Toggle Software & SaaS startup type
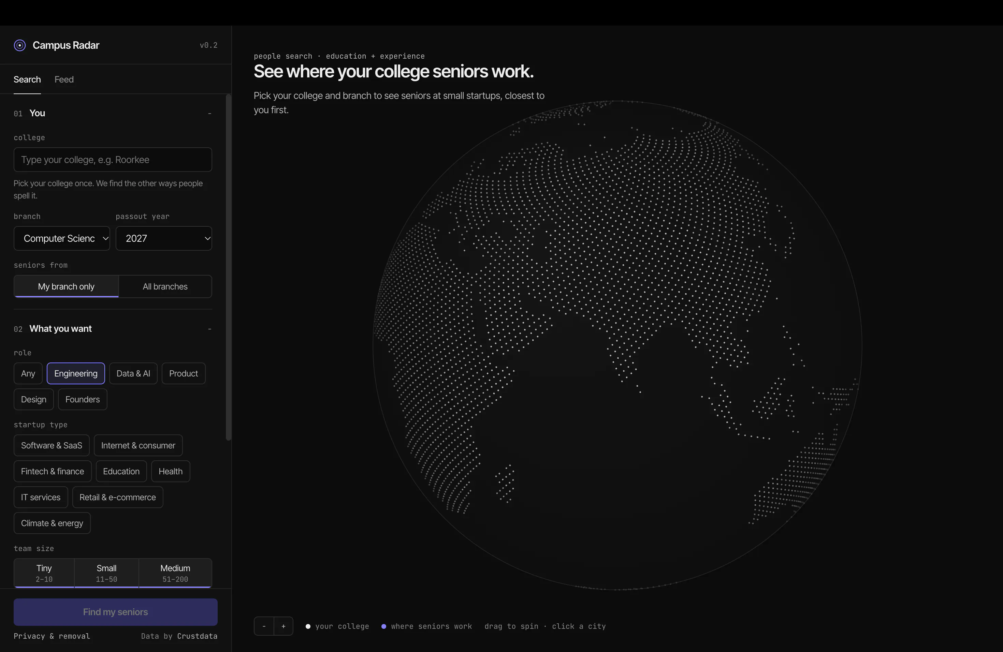 (x=52, y=446)
